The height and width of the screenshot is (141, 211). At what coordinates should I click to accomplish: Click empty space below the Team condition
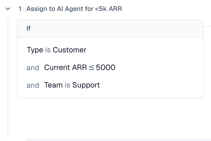point(110,115)
